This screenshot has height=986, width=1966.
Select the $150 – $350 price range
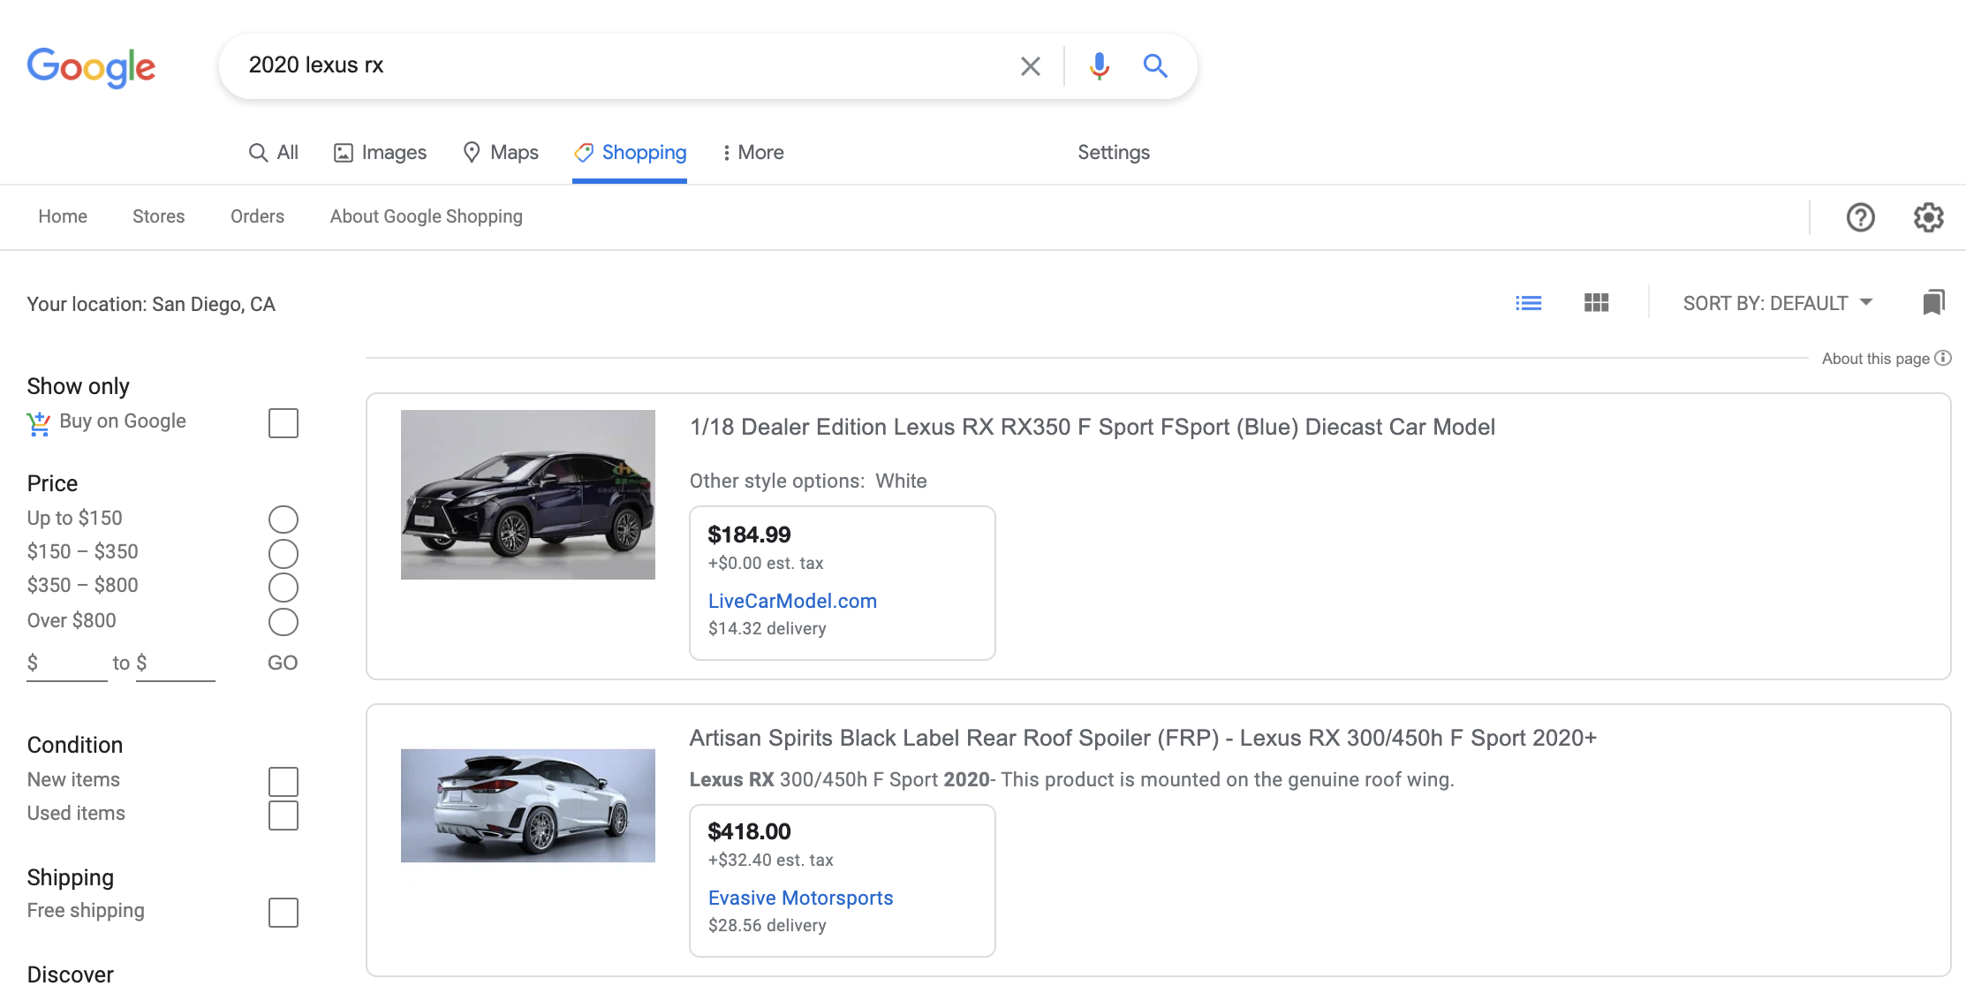pyautogui.click(x=283, y=553)
